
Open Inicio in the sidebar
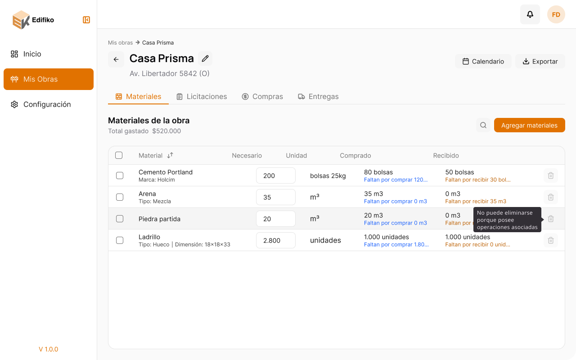pos(49,54)
